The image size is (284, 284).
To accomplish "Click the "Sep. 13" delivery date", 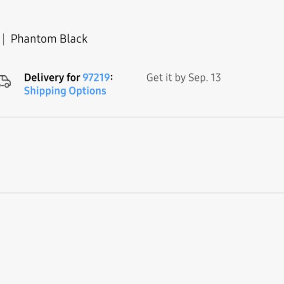I will pos(204,78).
